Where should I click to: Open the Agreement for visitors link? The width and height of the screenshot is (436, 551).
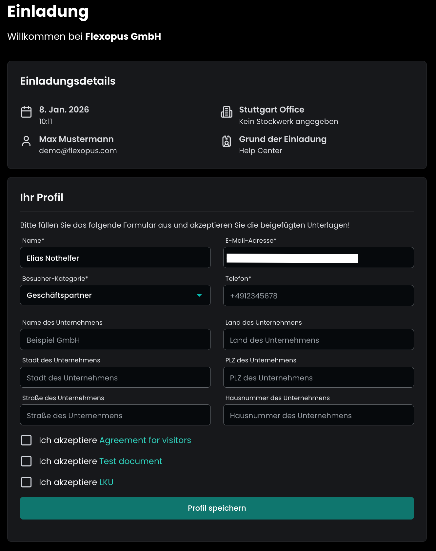145,440
